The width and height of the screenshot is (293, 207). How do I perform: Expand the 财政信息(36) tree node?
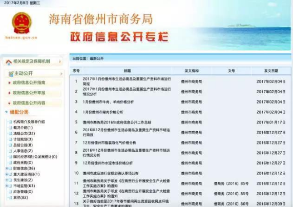point(7,169)
